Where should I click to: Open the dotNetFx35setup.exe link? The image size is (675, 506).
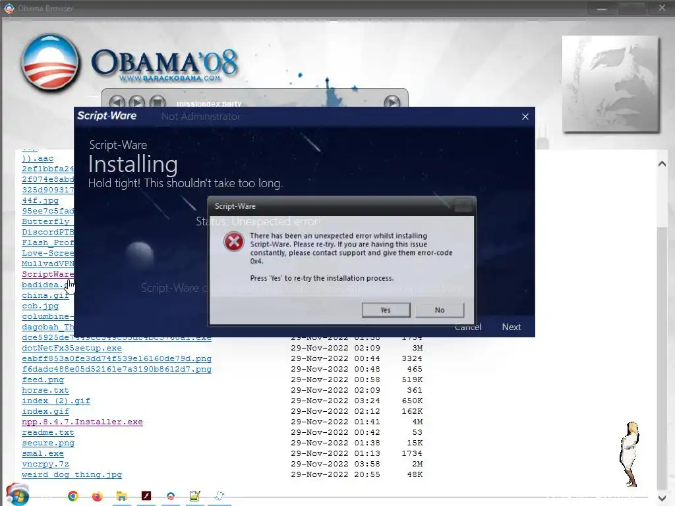[72, 348]
